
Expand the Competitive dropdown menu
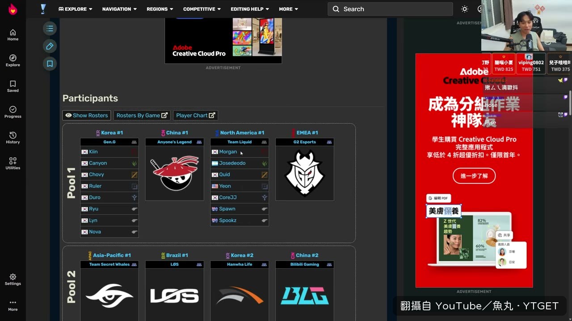click(x=202, y=9)
